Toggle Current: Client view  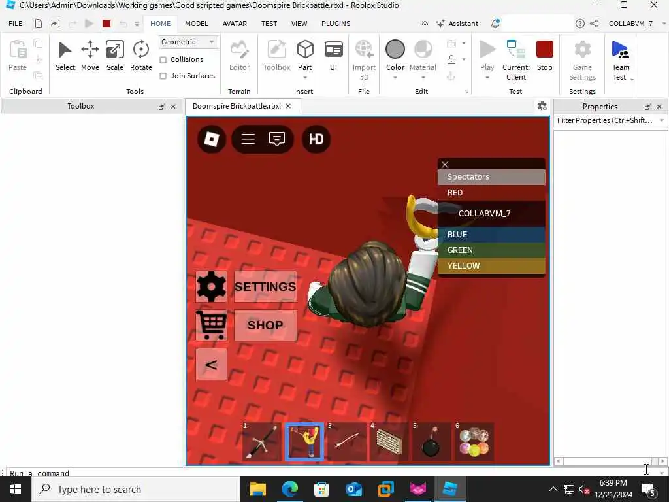(x=516, y=59)
